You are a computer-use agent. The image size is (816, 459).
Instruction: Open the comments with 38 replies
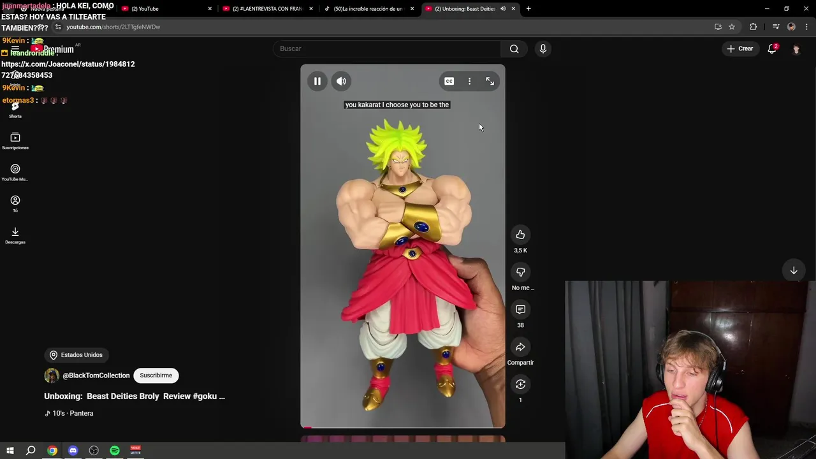(520, 309)
